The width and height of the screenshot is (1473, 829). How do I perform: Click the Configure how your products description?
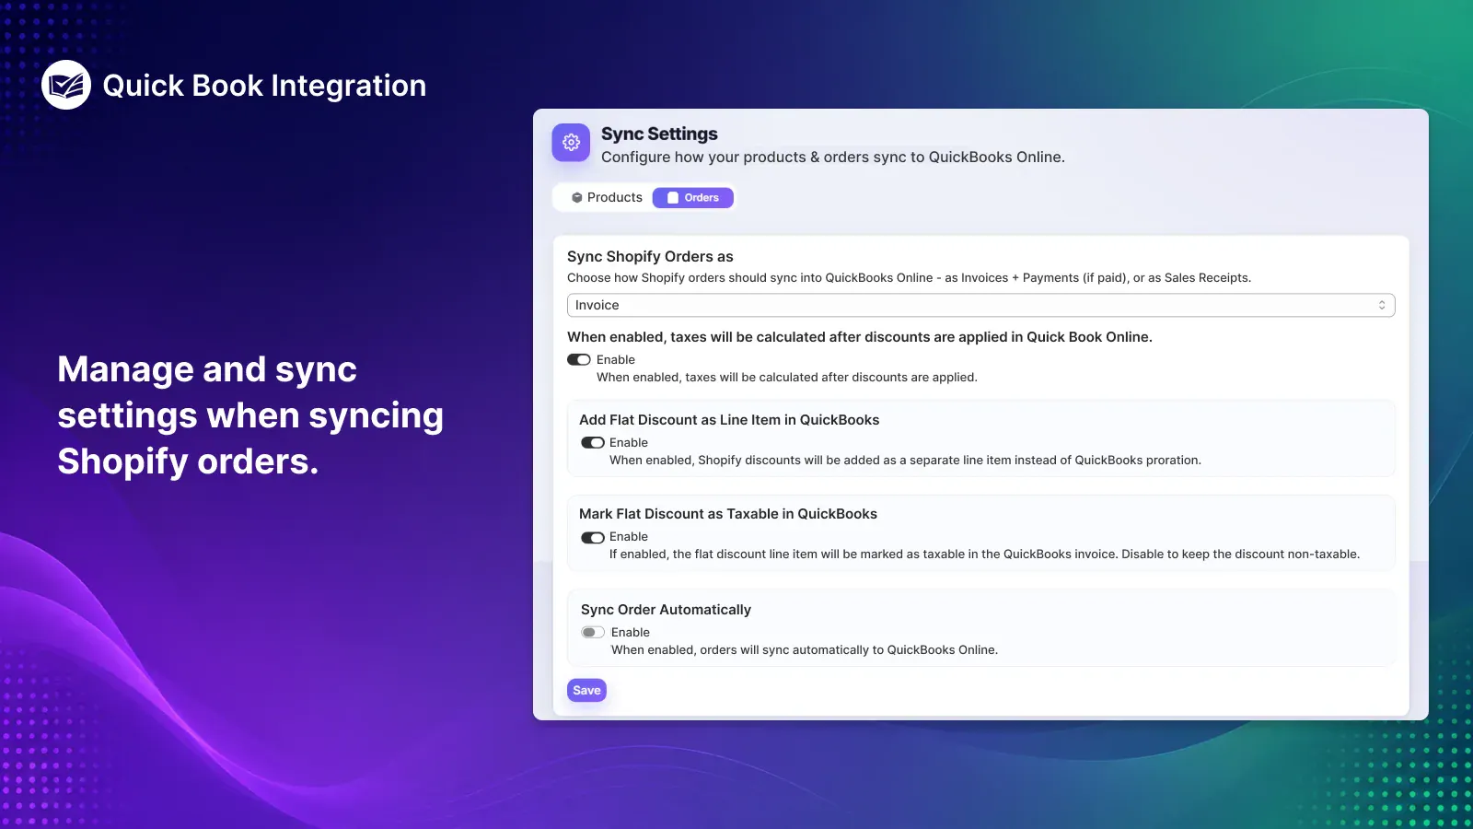pyautogui.click(x=833, y=158)
